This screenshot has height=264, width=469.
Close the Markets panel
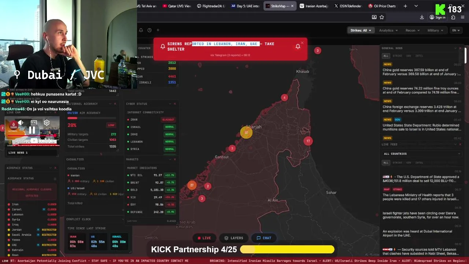[175, 159]
